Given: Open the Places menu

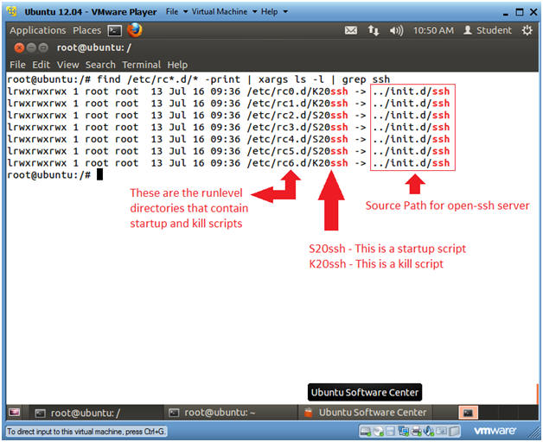Looking at the screenshot, I should pyautogui.click(x=87, y=30).
